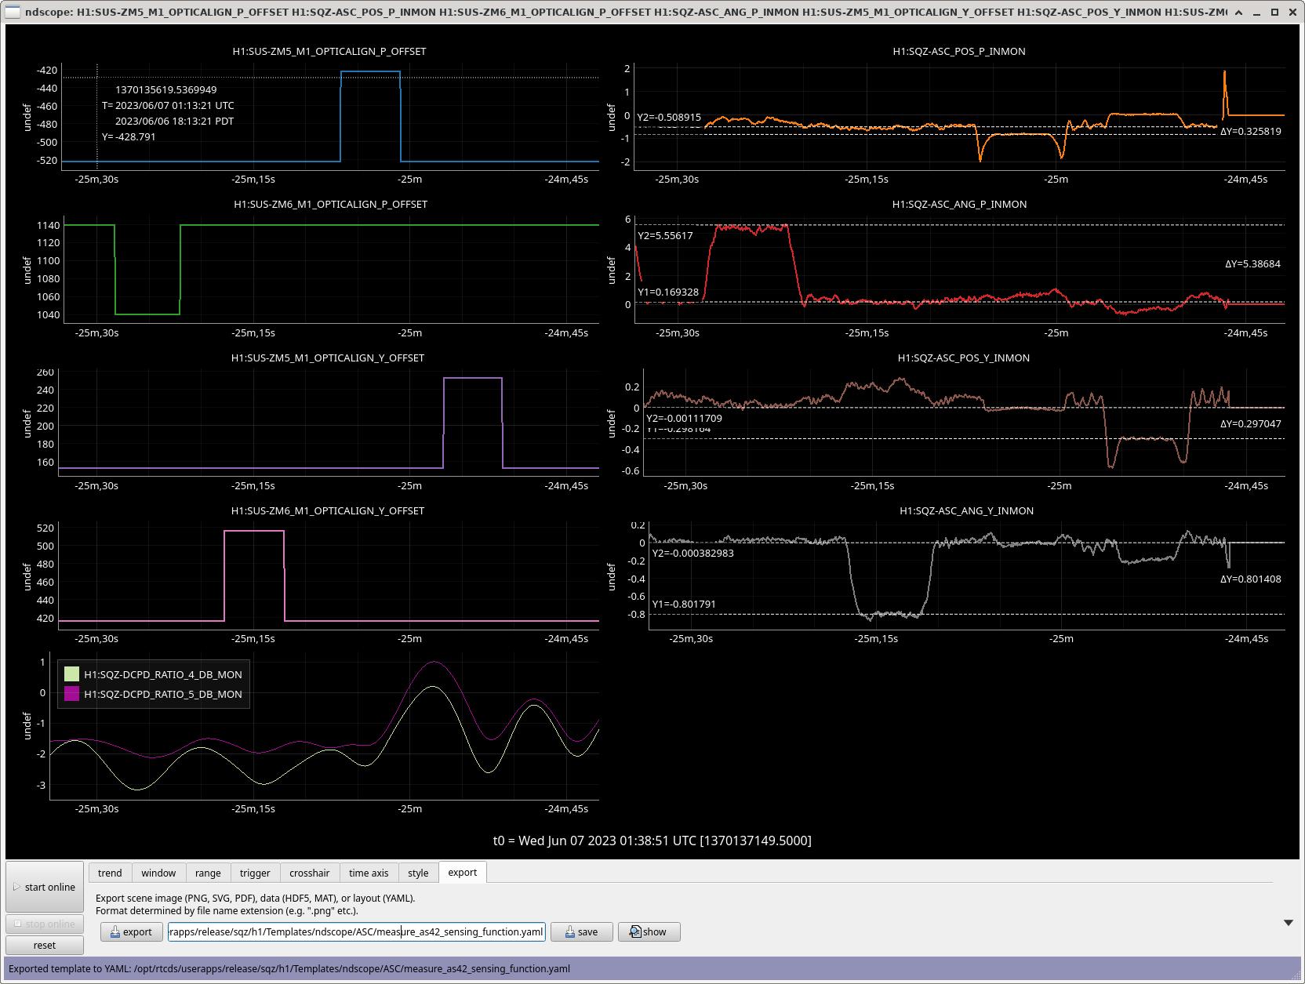
Task: Click the export button with download icon
Action: pyautogui.click(x=131, y=931)
